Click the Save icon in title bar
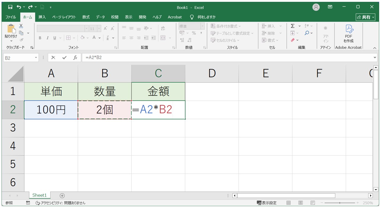Viewport: 381px width, 208px height. pyautogui.click(x=10, y=7)
